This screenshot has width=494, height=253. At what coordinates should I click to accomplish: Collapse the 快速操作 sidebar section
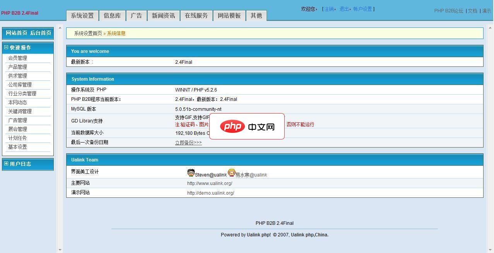pyautogui.click(x=6, y=48)
